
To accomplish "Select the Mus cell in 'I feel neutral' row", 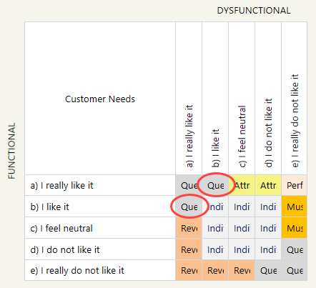I will [295, 228].
